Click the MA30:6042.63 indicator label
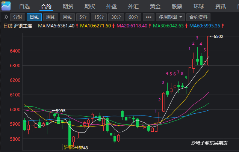 tap(168, 26)
